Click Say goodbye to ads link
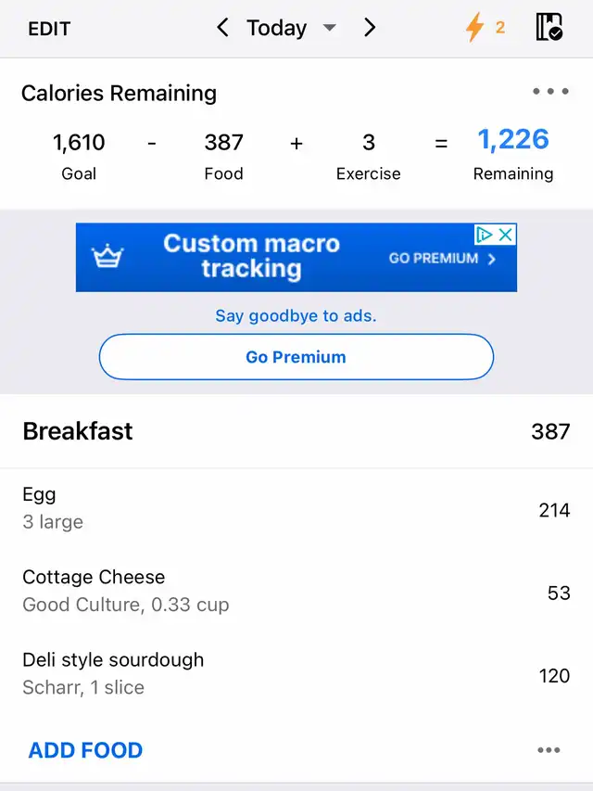 pyautogui.click(x=296, y=316)
